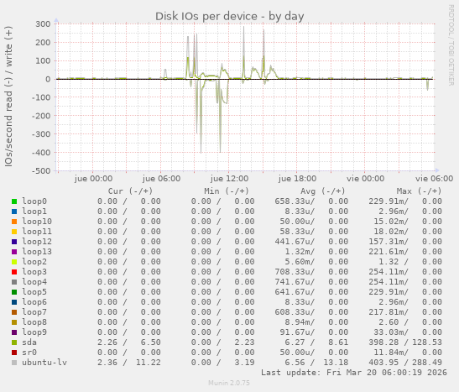The image size is (459, 392).
Task: Click the loop1 blue legend swatch
Action: click(14, 212)
